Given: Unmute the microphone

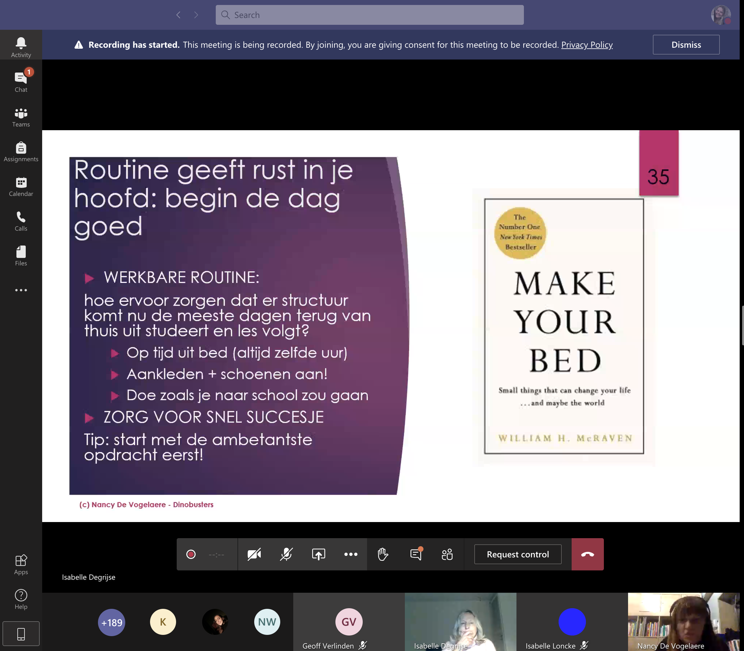Looking at the screenshot, I should point(286,554).
